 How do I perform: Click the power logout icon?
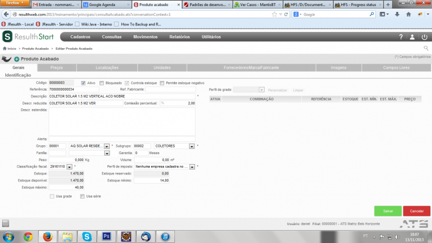[x=424, y=37]
